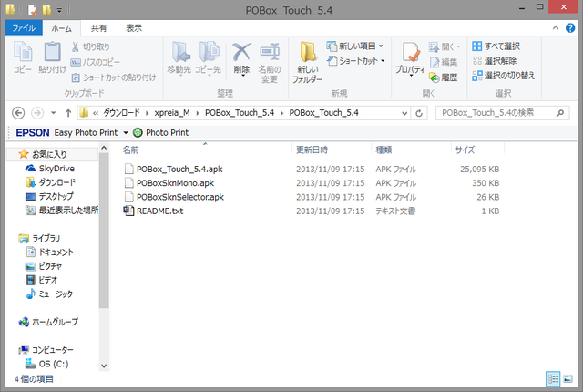Screen dimensions: 583x392
Task: Click ダウンロード in address path
Action: 121,113
